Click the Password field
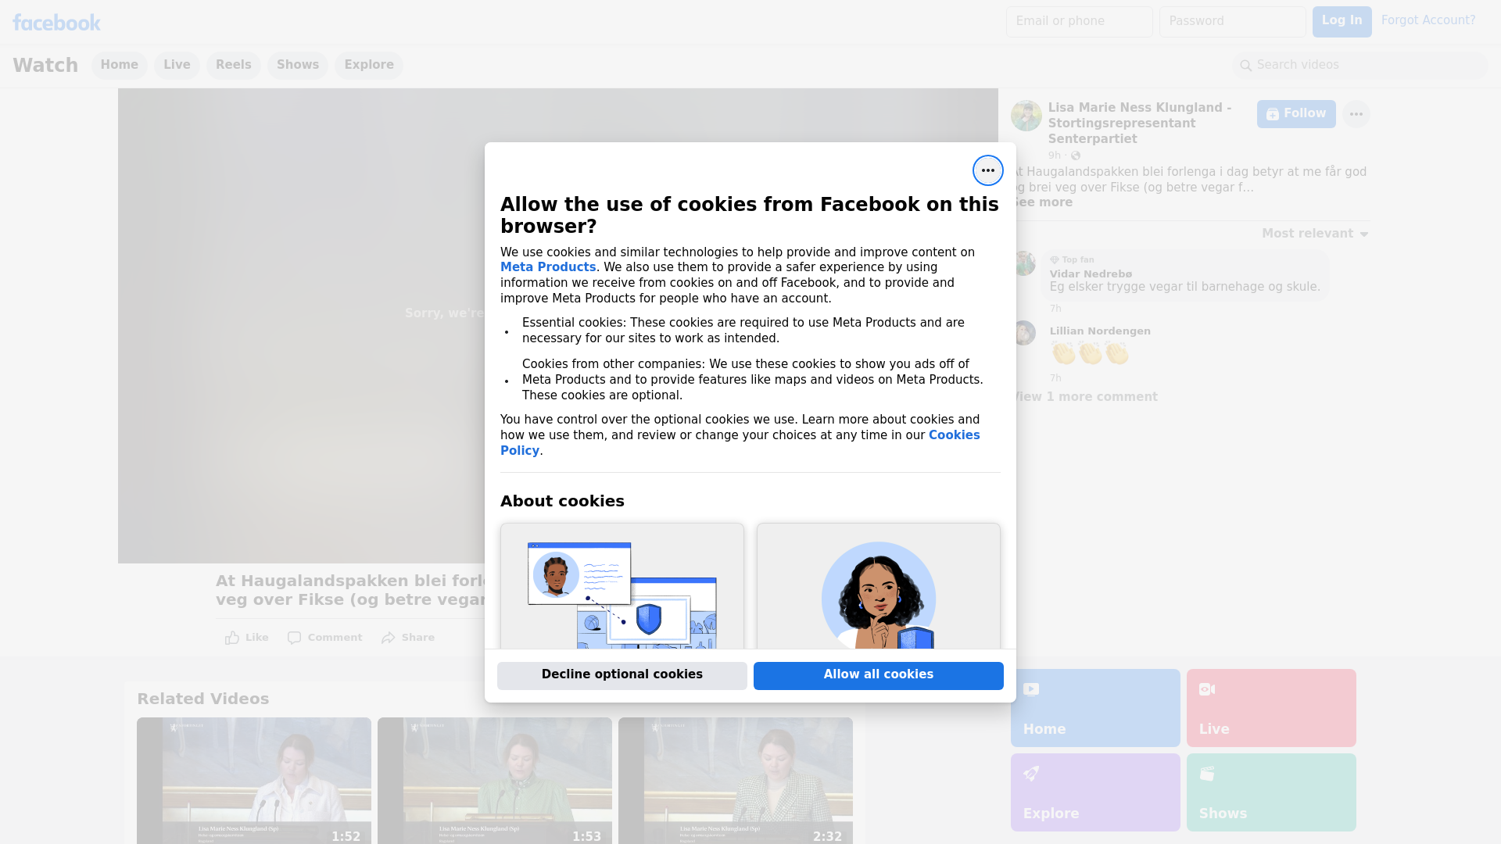 1232,22
